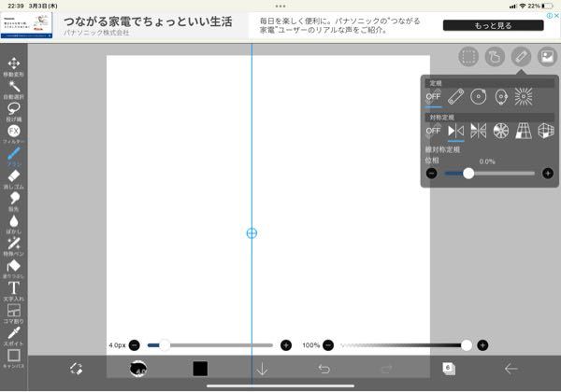Open the stabilizer hand icon at top
The width and height of the screenshot is (561, 392).
click(495, 56)
